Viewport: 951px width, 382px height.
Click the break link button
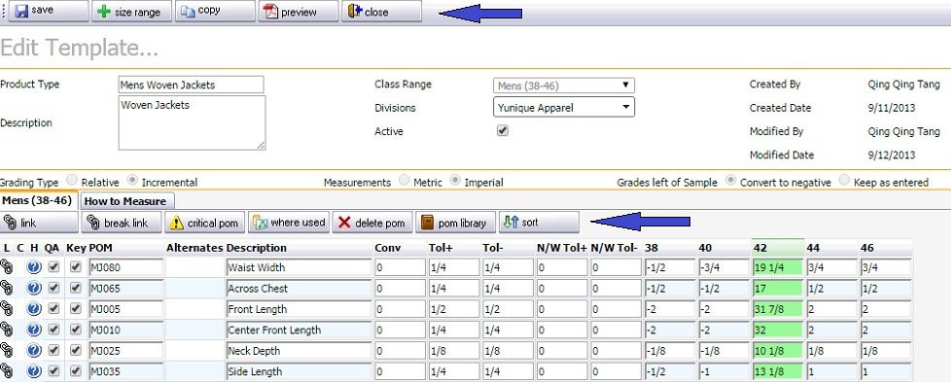tap(122, 223)
